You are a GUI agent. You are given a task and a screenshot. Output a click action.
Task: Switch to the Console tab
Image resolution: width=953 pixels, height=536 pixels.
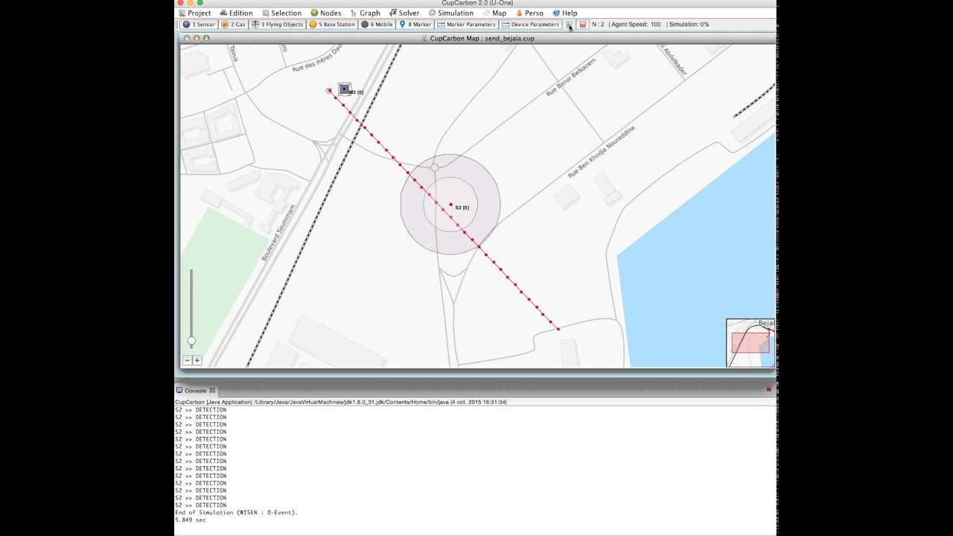195,390
